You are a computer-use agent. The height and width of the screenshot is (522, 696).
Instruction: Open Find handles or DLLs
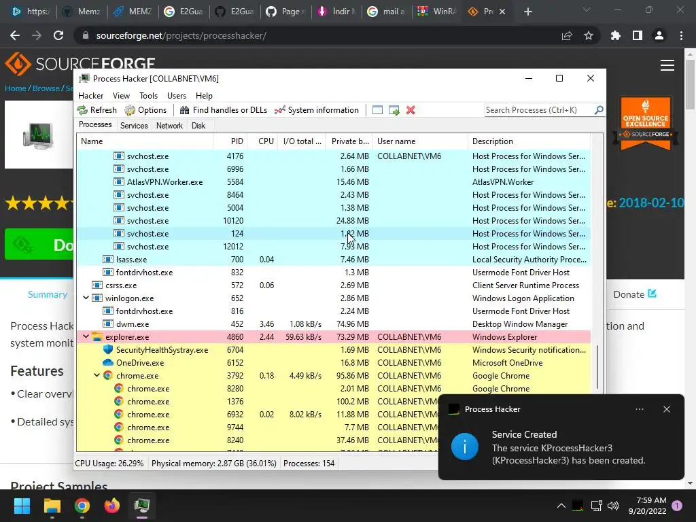(x=224, y=110)
